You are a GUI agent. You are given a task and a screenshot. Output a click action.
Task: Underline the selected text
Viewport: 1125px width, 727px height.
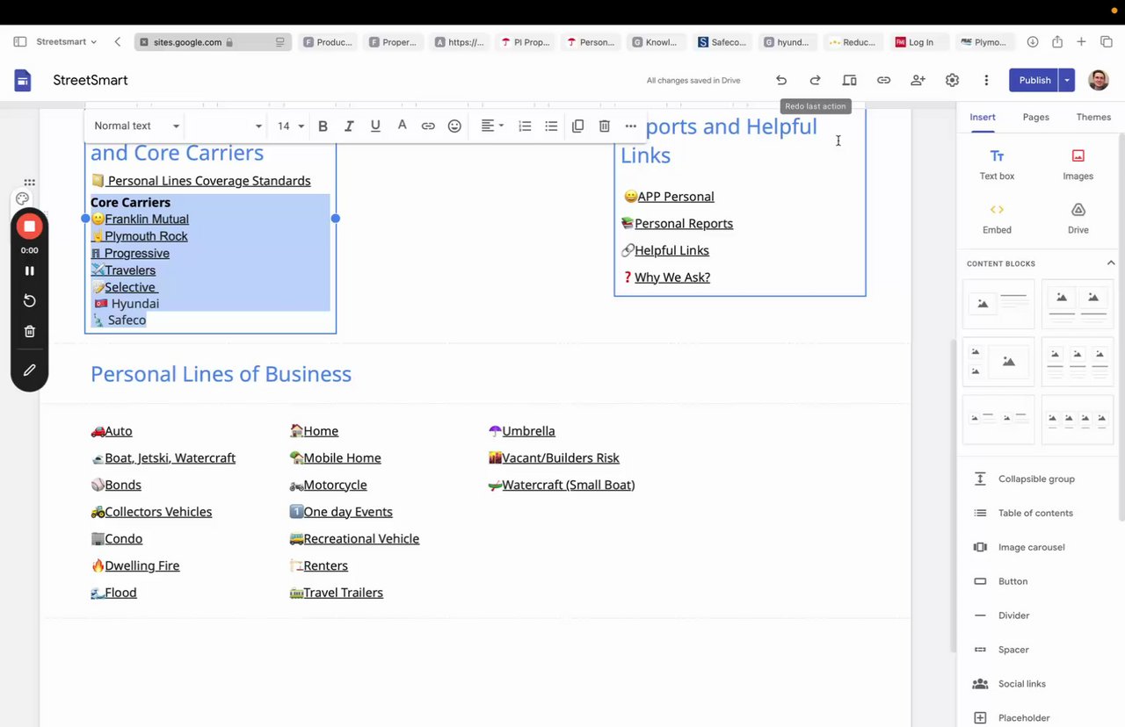pyautogui.click(x=375, y=126)
